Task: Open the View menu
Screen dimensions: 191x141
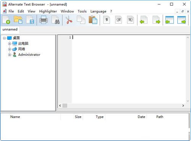Action: [x=31, y=11]
